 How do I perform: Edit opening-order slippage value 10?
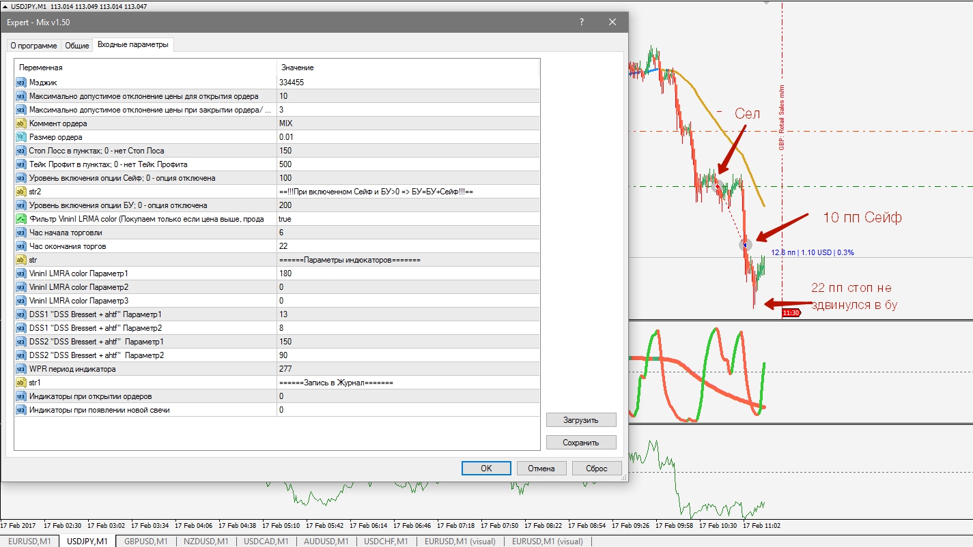click(x=408, y=96)
